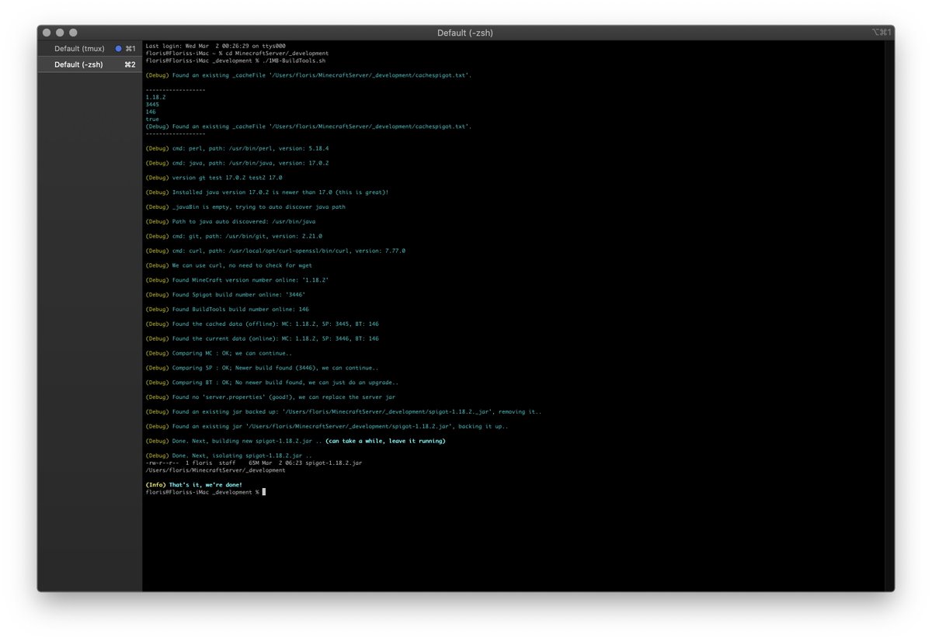Maximize the terminal window
The width and height of the screenshot is (932, 641).
(x=73, y=33)
